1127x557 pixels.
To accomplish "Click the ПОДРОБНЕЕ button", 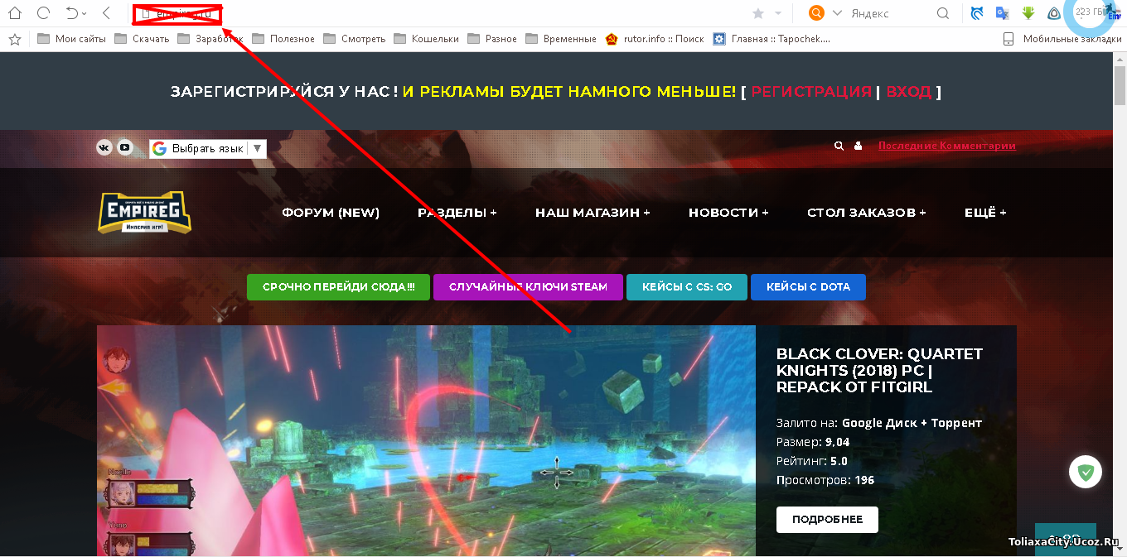I will (x=827, y=520).
